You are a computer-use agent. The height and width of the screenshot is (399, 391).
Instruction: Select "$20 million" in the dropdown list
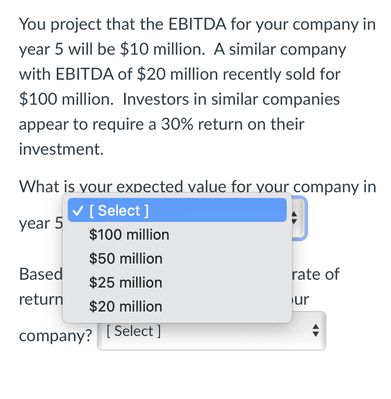(126, 306)
